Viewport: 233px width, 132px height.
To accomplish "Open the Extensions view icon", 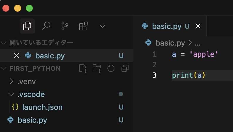I will click(x=84, y=26).
